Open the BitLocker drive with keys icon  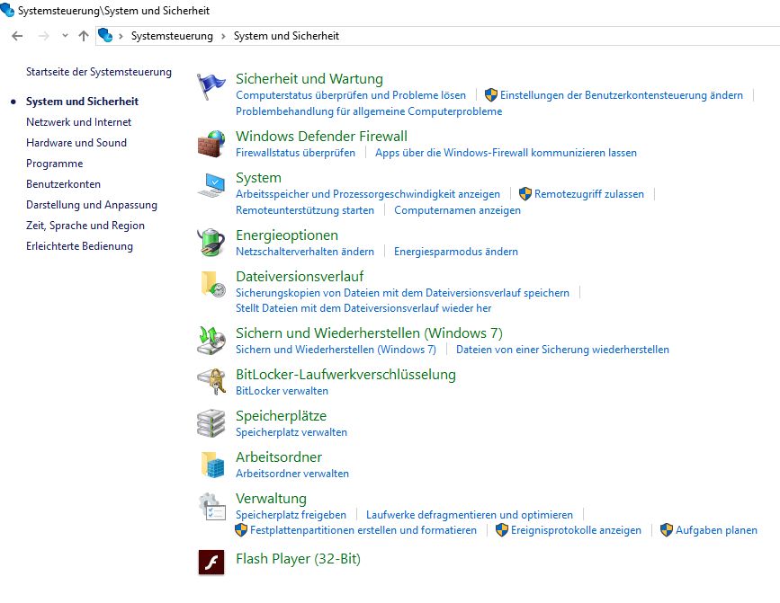pos(211,381)
